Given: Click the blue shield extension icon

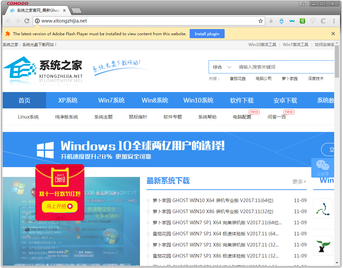Looking at the screenshot, I should 282,21.
